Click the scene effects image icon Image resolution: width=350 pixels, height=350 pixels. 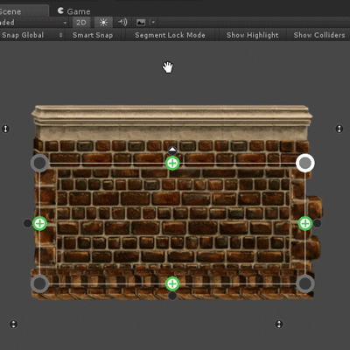(141, 23)
